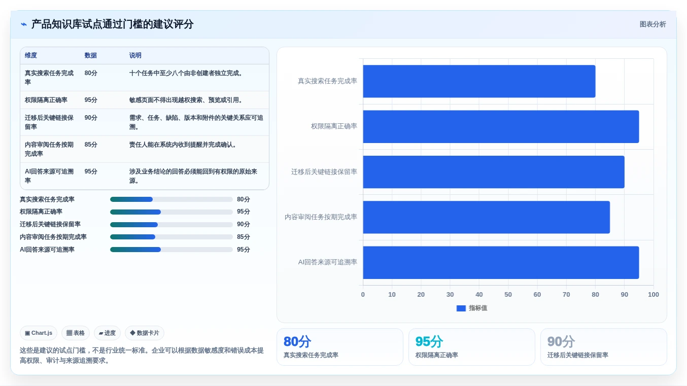Click the page title 产品知识库试点通过门槛的建议评分
This screenshot has width=687, height=386.
pyautogui.click(x=113, y=24)
